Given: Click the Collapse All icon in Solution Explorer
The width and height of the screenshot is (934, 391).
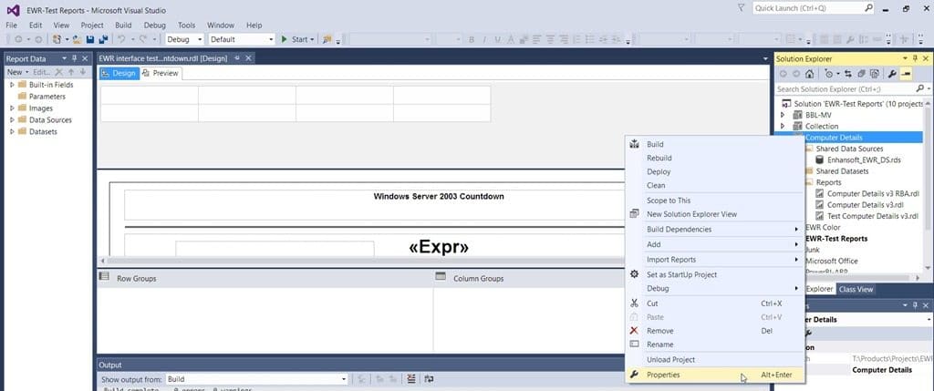Looking at the screenshot, I should 861,74.
